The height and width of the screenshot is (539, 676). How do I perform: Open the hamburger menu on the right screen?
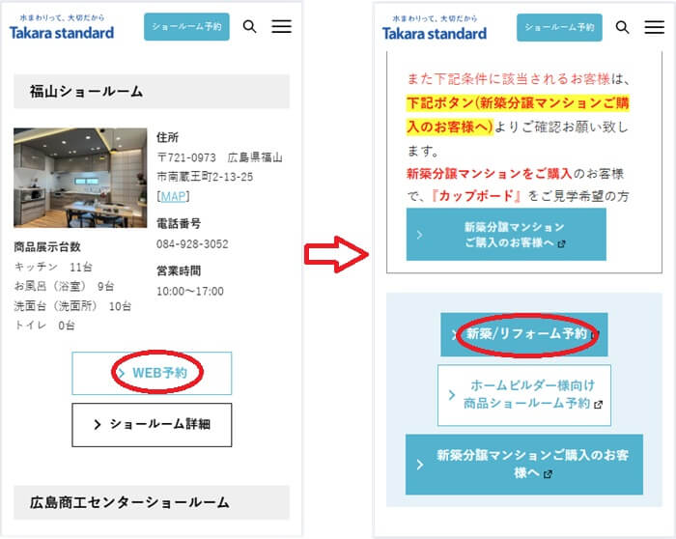pos(654,27)
